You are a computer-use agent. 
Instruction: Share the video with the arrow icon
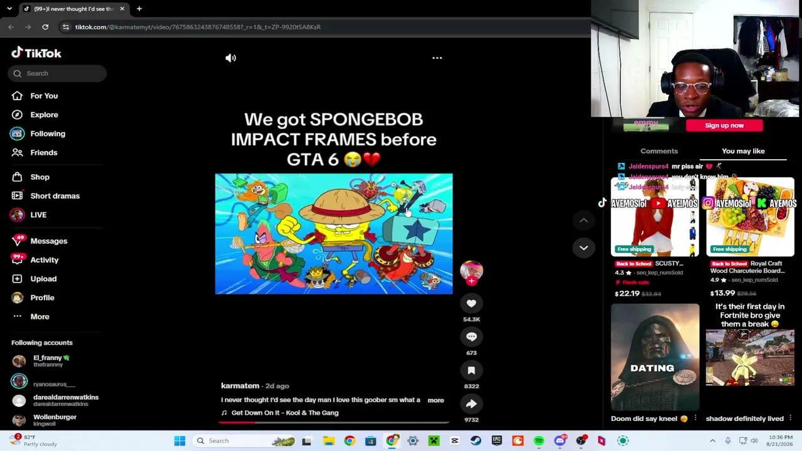click(471, 404)
